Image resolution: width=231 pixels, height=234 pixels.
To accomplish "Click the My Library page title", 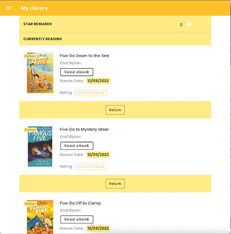I will pos(34,8).
